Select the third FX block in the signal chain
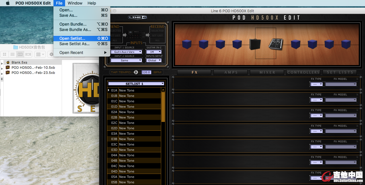Image resolution: width=365 pixels, height=185 pixels. (x=220, y=45)
